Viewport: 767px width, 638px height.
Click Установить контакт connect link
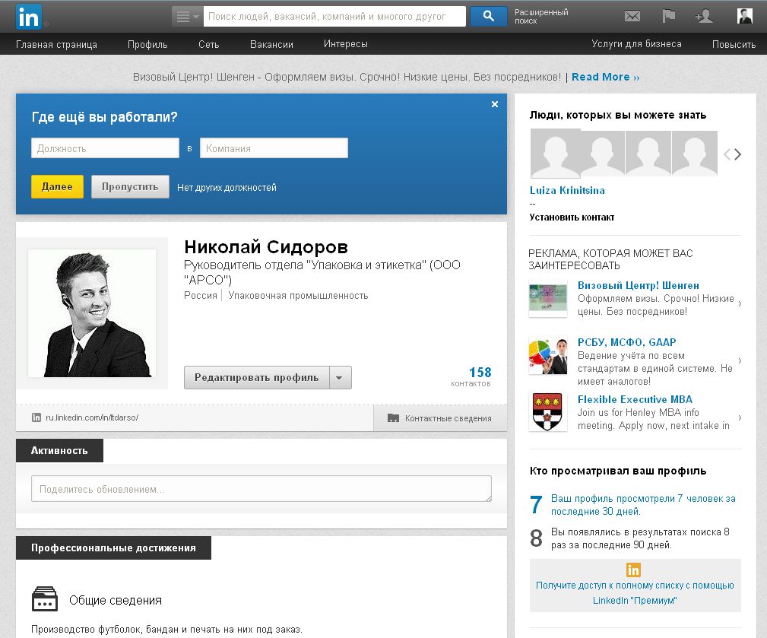click(572, 217)
